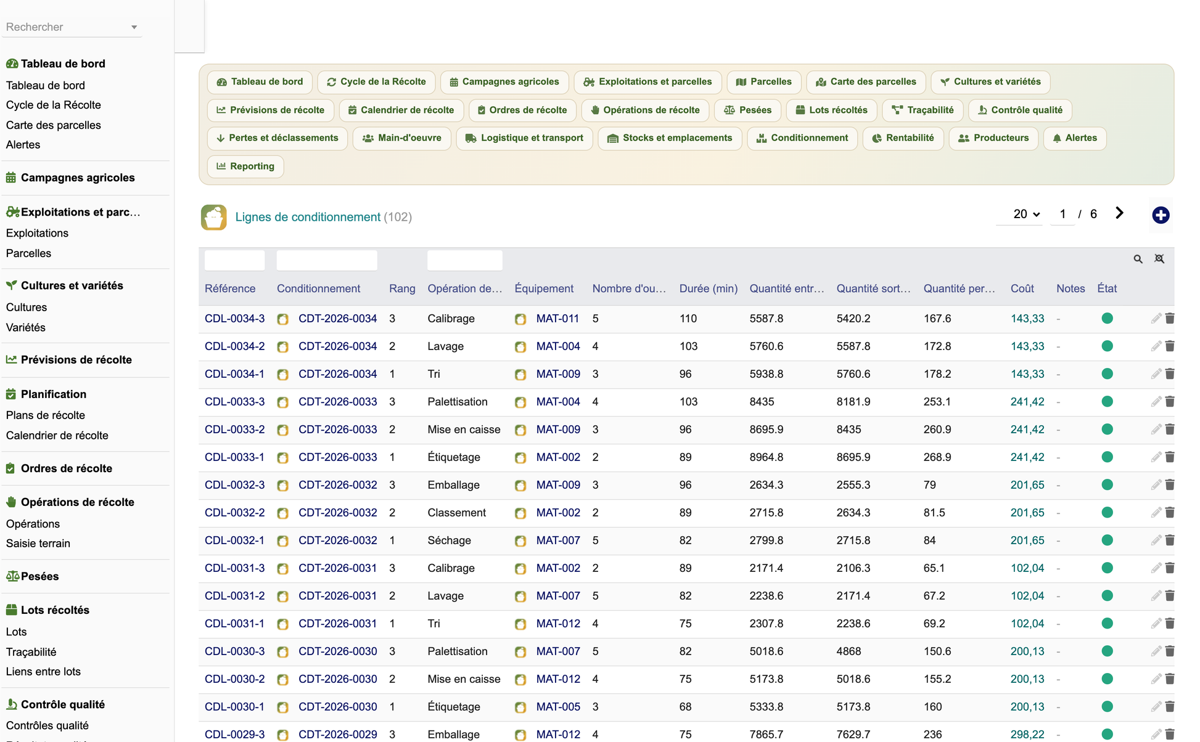Image resolution: width=1200 pixels, height=742 pixels.
Task: Click green status dot for CDL-0034-2
Action: click(1107, 346)
